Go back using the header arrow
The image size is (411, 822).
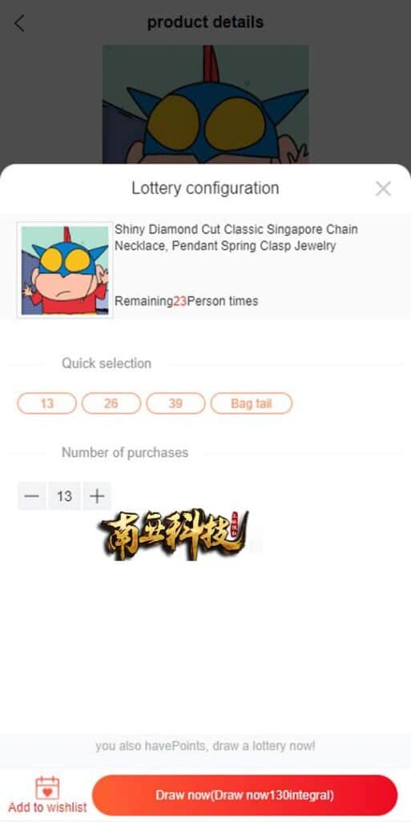pyautogui.click(x=19, y=23)
